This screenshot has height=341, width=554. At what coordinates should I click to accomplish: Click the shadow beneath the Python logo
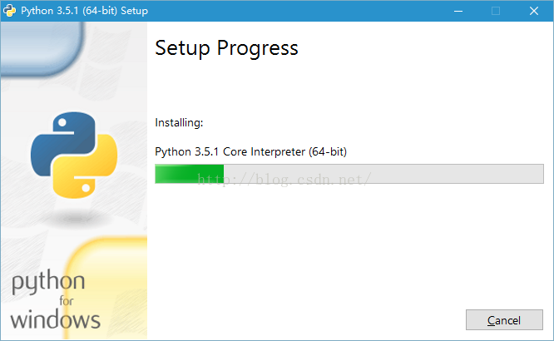75,218
